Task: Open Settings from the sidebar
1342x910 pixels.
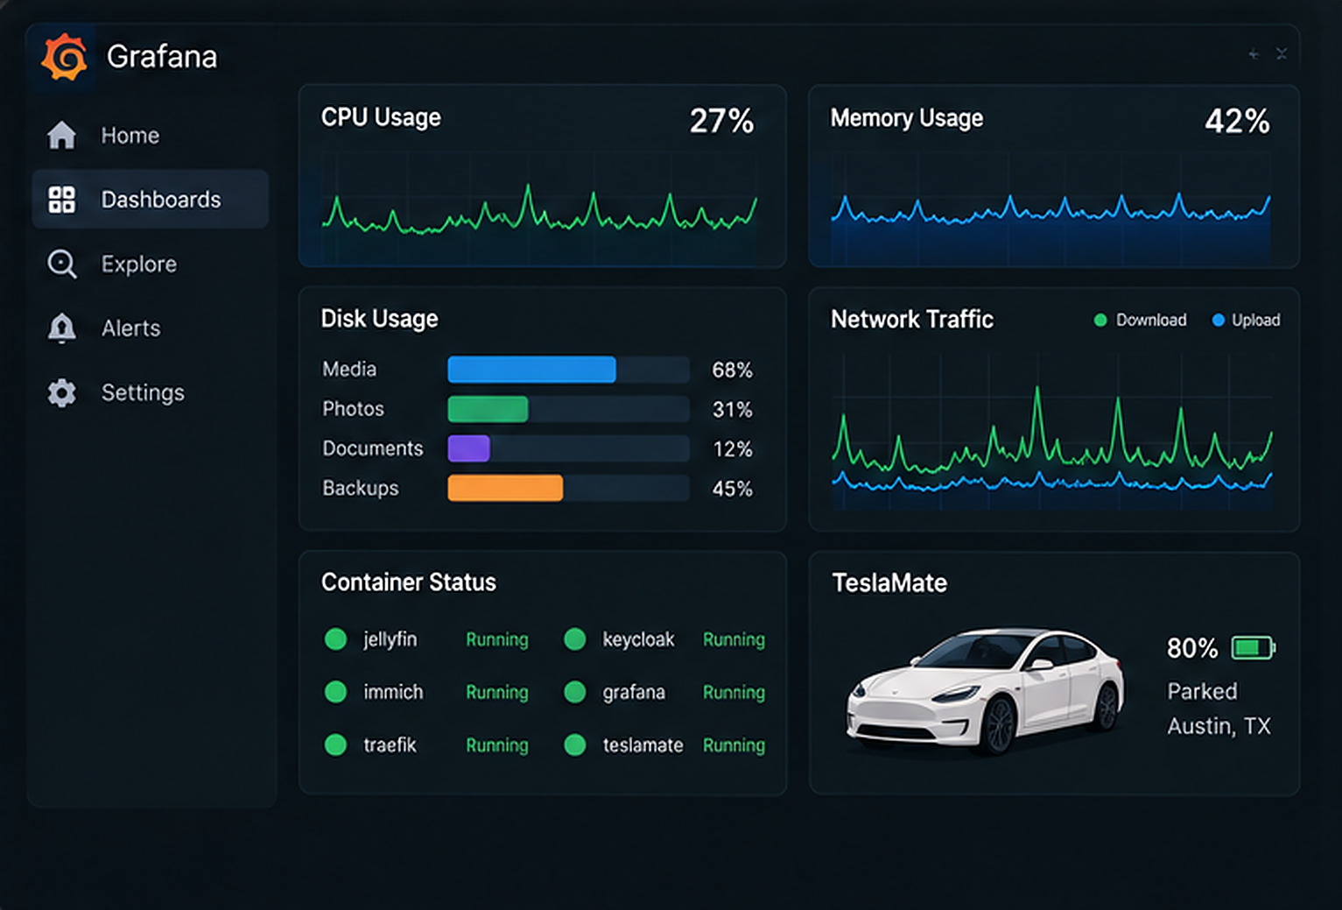Action: [150, 392]
